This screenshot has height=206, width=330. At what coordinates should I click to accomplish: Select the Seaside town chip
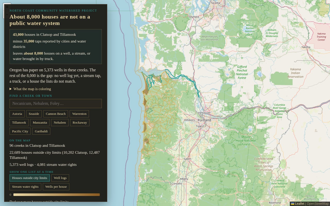tap(34, 114)
